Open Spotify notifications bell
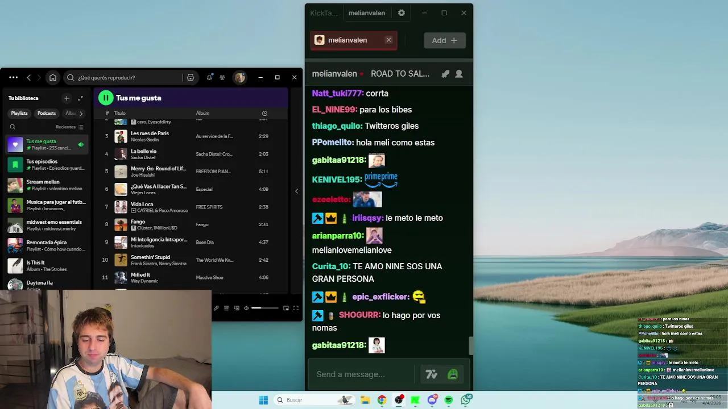The image size is (728, 409). pos(209,77)
